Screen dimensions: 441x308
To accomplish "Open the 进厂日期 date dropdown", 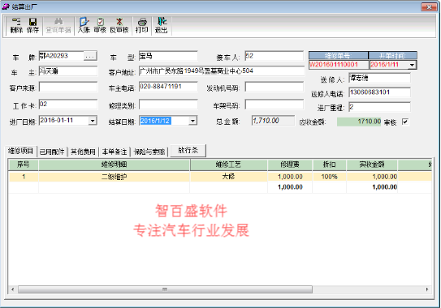I will coord(93,121).
